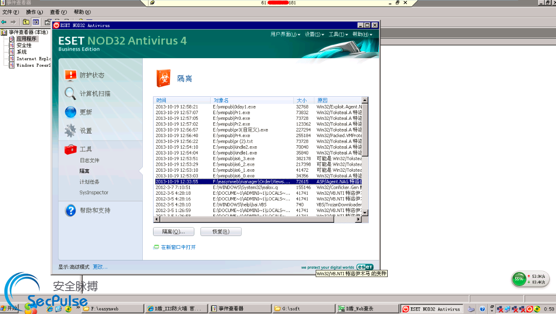Click the red 工具 toolbox icon
Screen dimensions: 556x314
click(70, 149)
